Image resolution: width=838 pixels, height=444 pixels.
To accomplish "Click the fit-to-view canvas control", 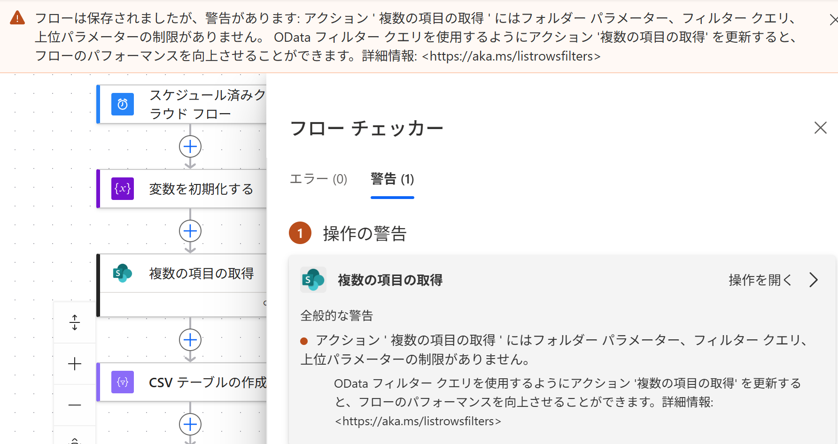I will point(75,322).
